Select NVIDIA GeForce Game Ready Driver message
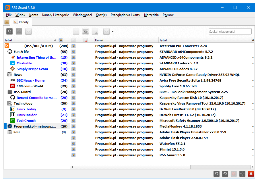The width and height of the screenshot is (258, 181). [x=199, y=75]
